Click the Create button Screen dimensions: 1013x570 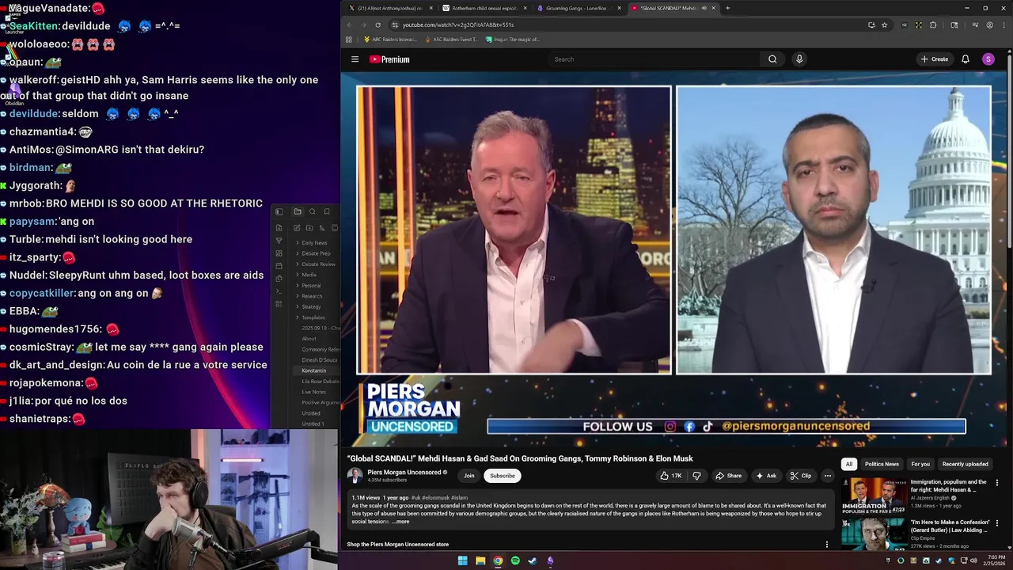tap(934, 59)
